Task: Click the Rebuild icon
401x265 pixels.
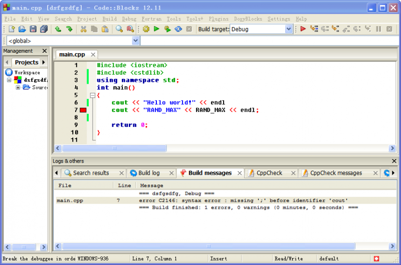Action: (178, 29)
